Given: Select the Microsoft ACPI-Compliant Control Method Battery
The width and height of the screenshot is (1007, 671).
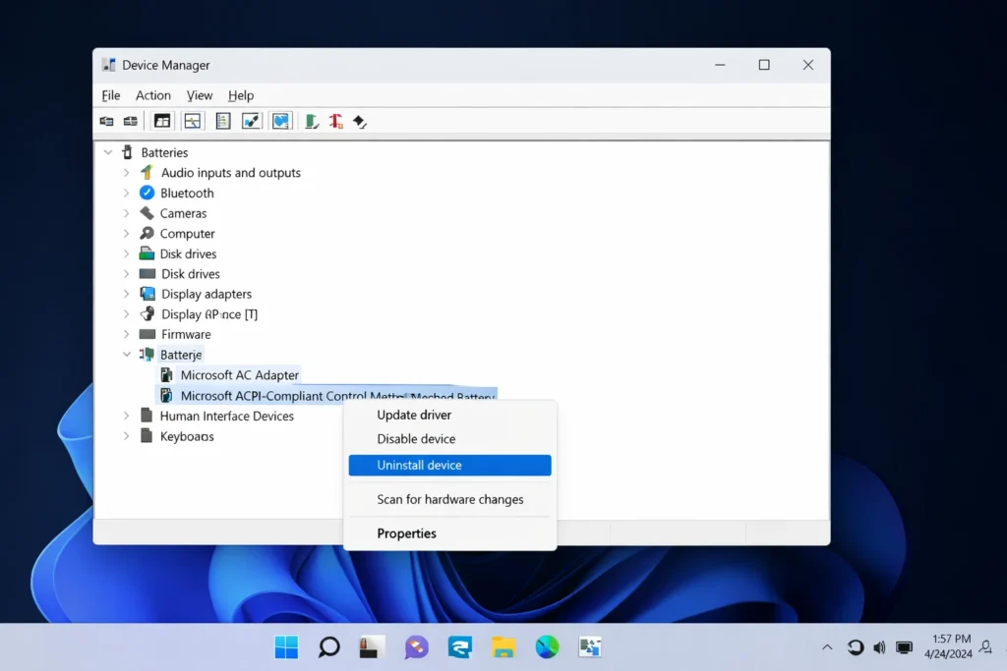Looking at the screenshot, I should click(295, 396).
